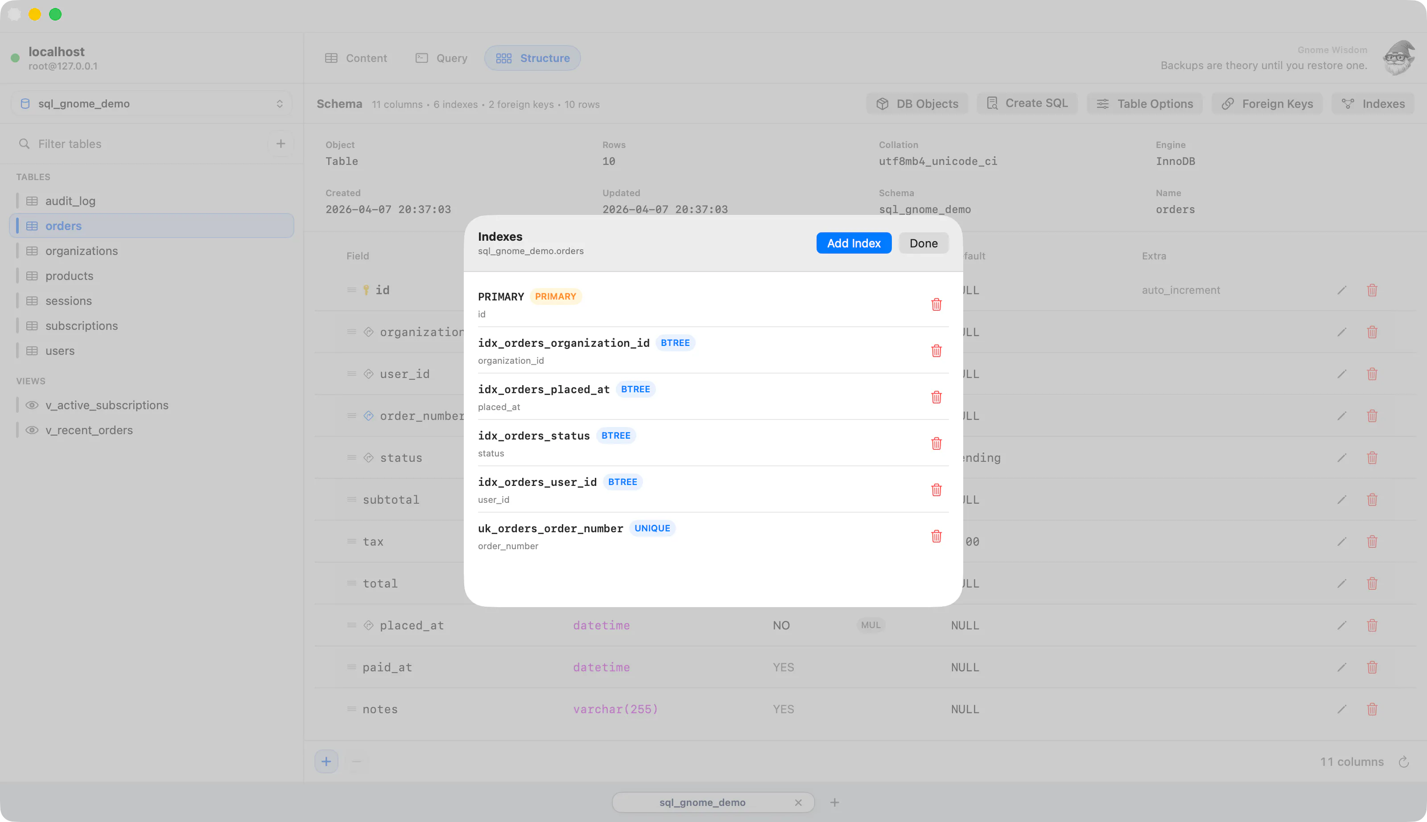Edit the notes column
The image size is (1427, 822).
click(1342, 709)
